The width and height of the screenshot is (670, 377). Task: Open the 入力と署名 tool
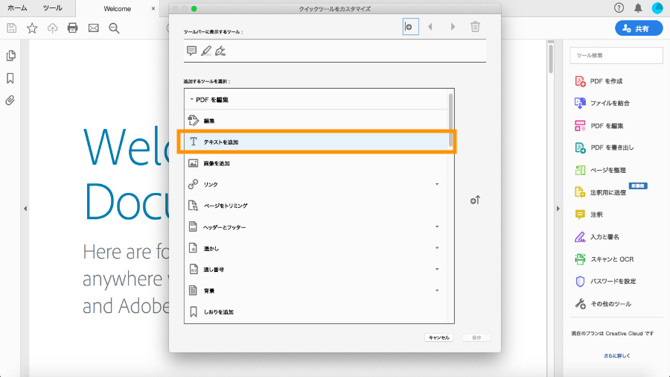click(597, 237)
